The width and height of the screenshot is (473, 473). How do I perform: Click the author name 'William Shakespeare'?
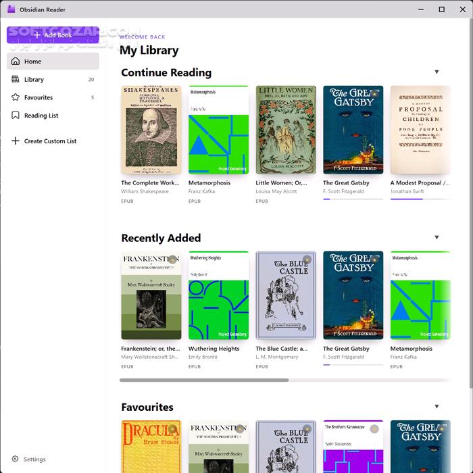tap(145, 191)
